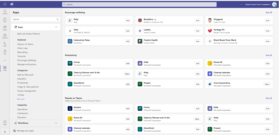This screenshot has width=279, height=135.
Task: Click the Vantage Fit heart icon
Action: click(210, 31)
